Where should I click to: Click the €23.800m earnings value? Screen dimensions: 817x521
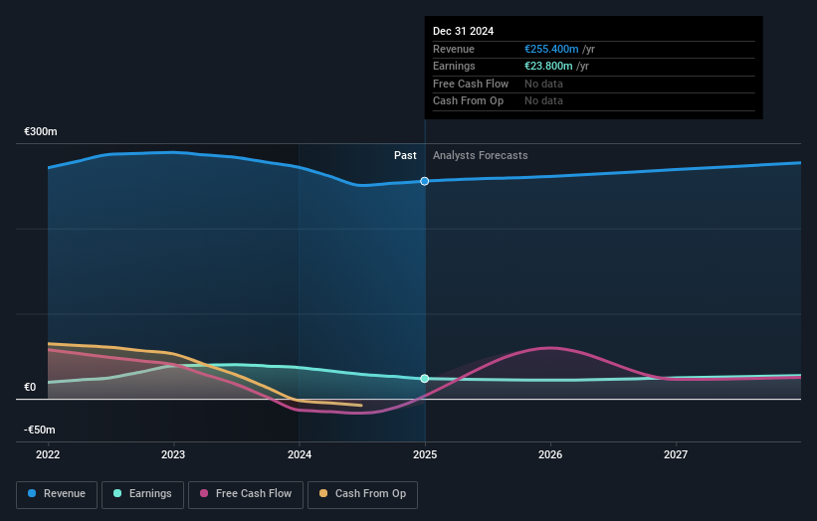pos(548,66)
